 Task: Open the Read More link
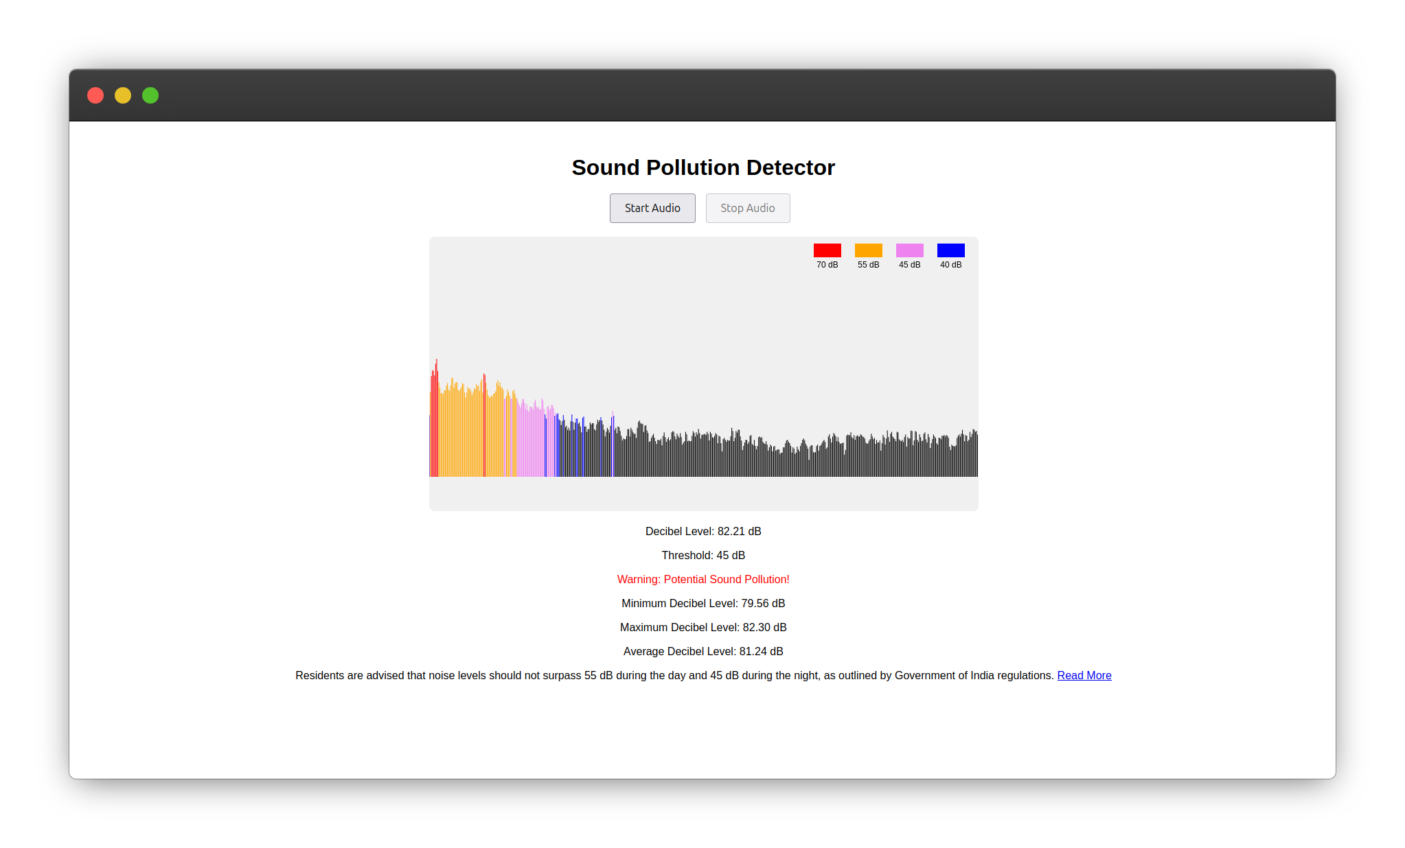[x=1084, y=675]
